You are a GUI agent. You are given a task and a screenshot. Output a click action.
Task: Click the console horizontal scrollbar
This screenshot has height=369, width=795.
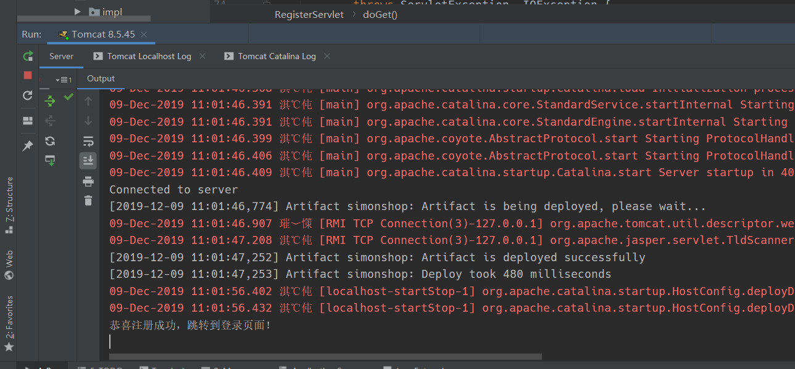tap(325, 357)
